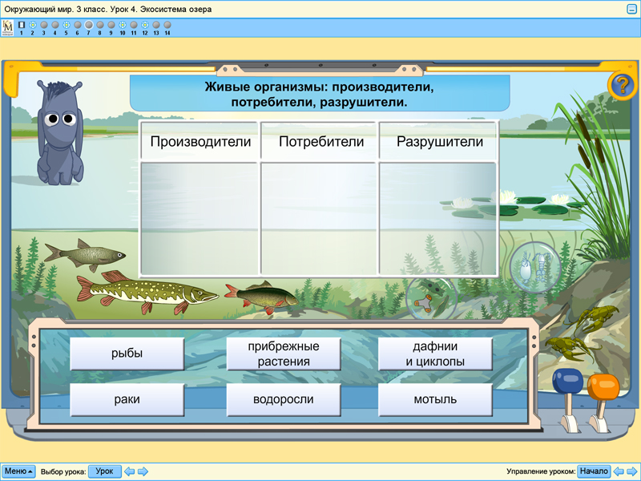Go to previous lesson arrow near Урок
This screenshot has width=641, height=481.
pos(130,471)
